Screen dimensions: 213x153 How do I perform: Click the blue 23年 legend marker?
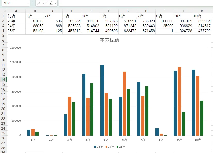tap(95, 147)
